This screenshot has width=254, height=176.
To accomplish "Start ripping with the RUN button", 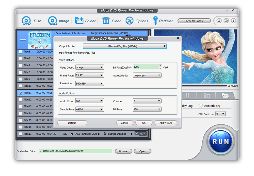I will tap(221, 142).
